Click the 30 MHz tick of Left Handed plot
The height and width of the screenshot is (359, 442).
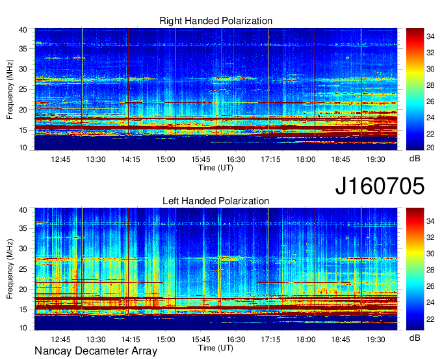pos(23,248)
